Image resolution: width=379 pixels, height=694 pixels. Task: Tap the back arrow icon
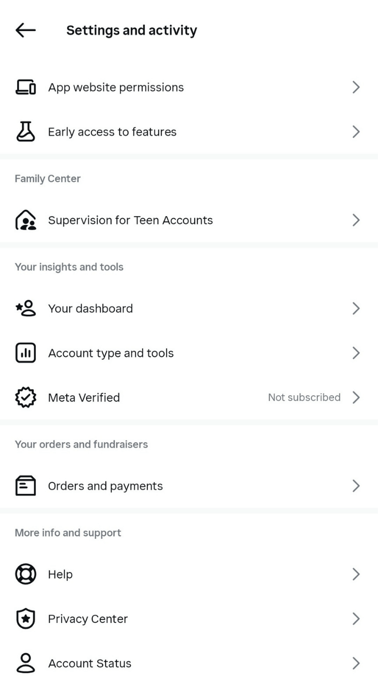point(25,31)
